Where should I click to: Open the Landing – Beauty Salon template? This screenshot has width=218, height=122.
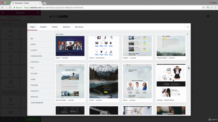[x=171, y=81]
